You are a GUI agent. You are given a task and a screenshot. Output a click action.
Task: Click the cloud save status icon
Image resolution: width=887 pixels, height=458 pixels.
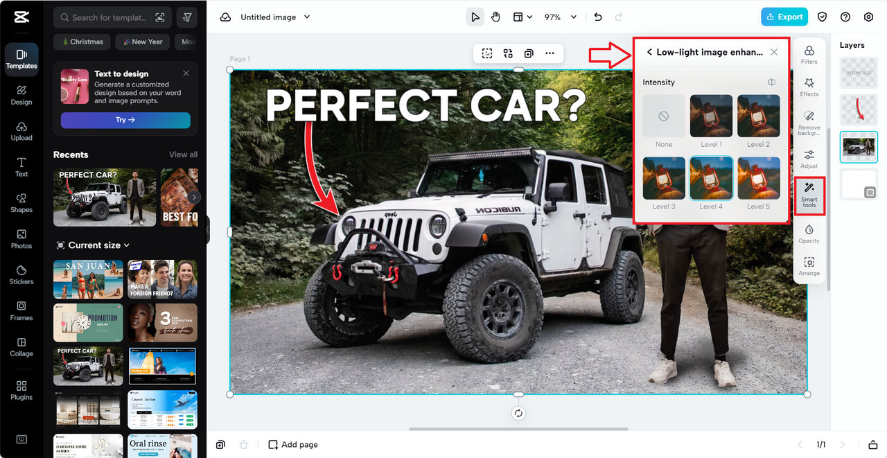(225, 17)
